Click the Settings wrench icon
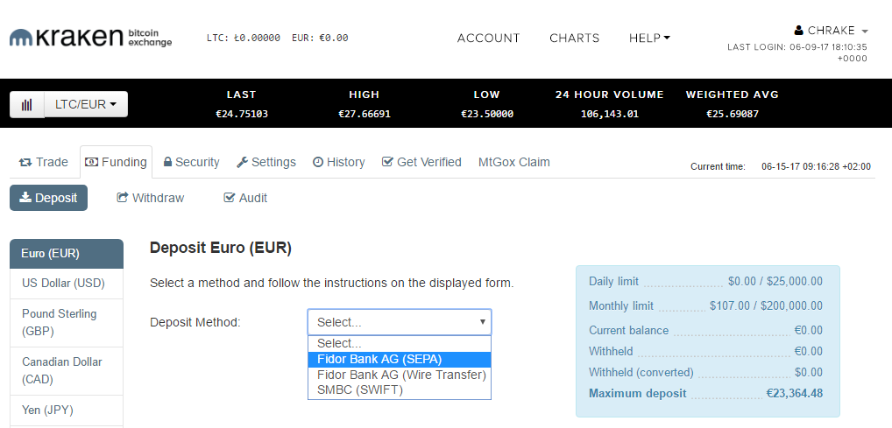Viewport: 892px width, 428px height. click(x=242, y=162)
